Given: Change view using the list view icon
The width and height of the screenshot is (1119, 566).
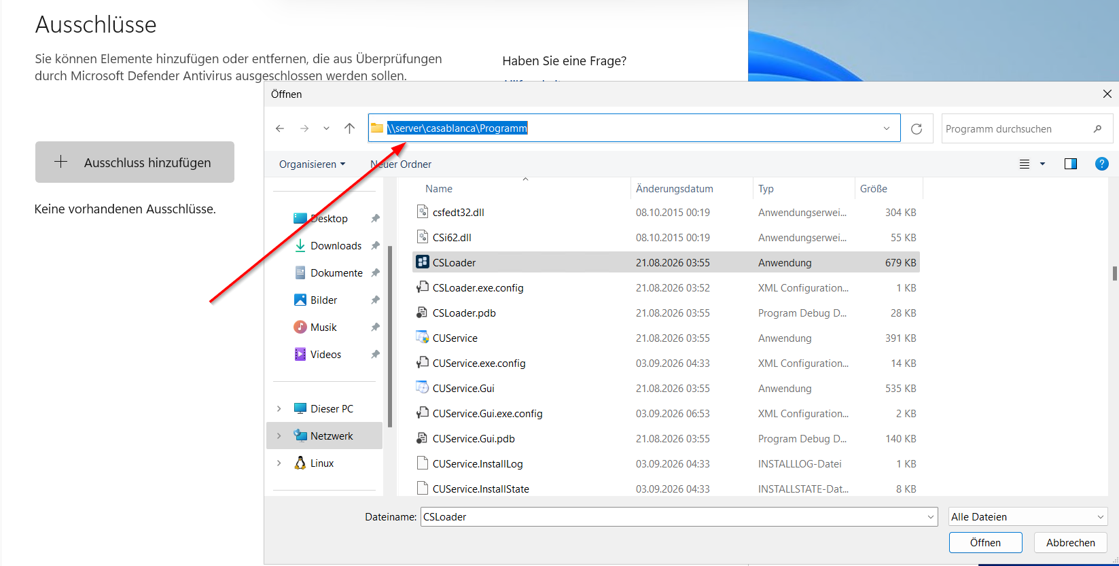Looking at the screenshot, I should pyautogui.click(x=1025, y=164).
